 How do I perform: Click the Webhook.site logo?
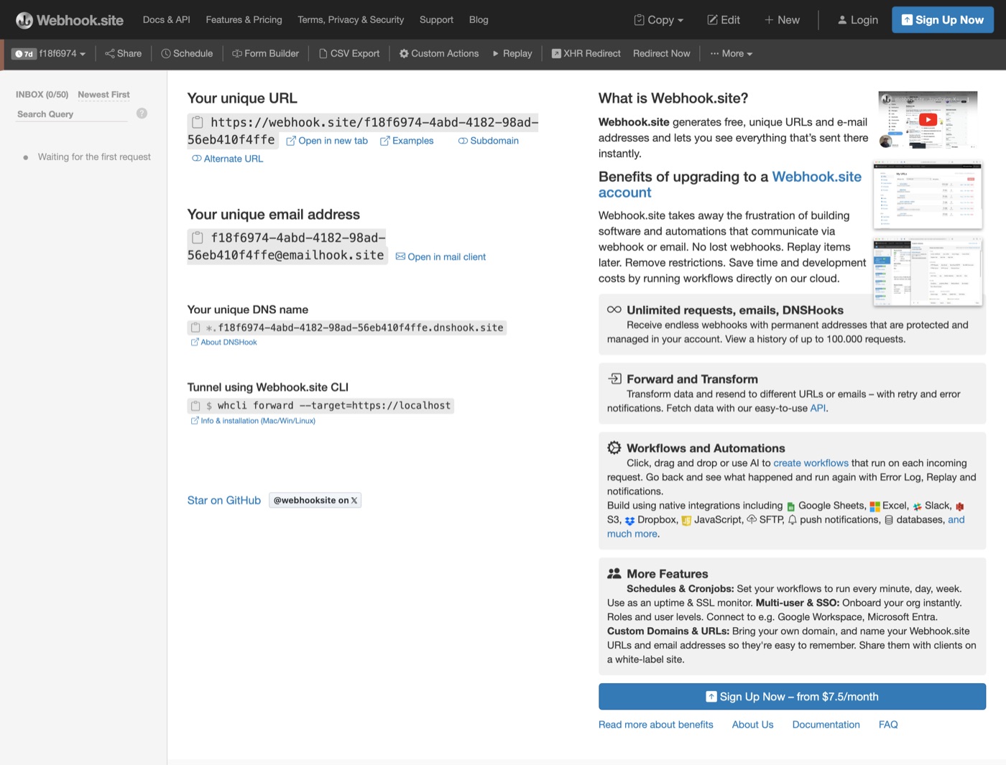[x=70, y=20]
